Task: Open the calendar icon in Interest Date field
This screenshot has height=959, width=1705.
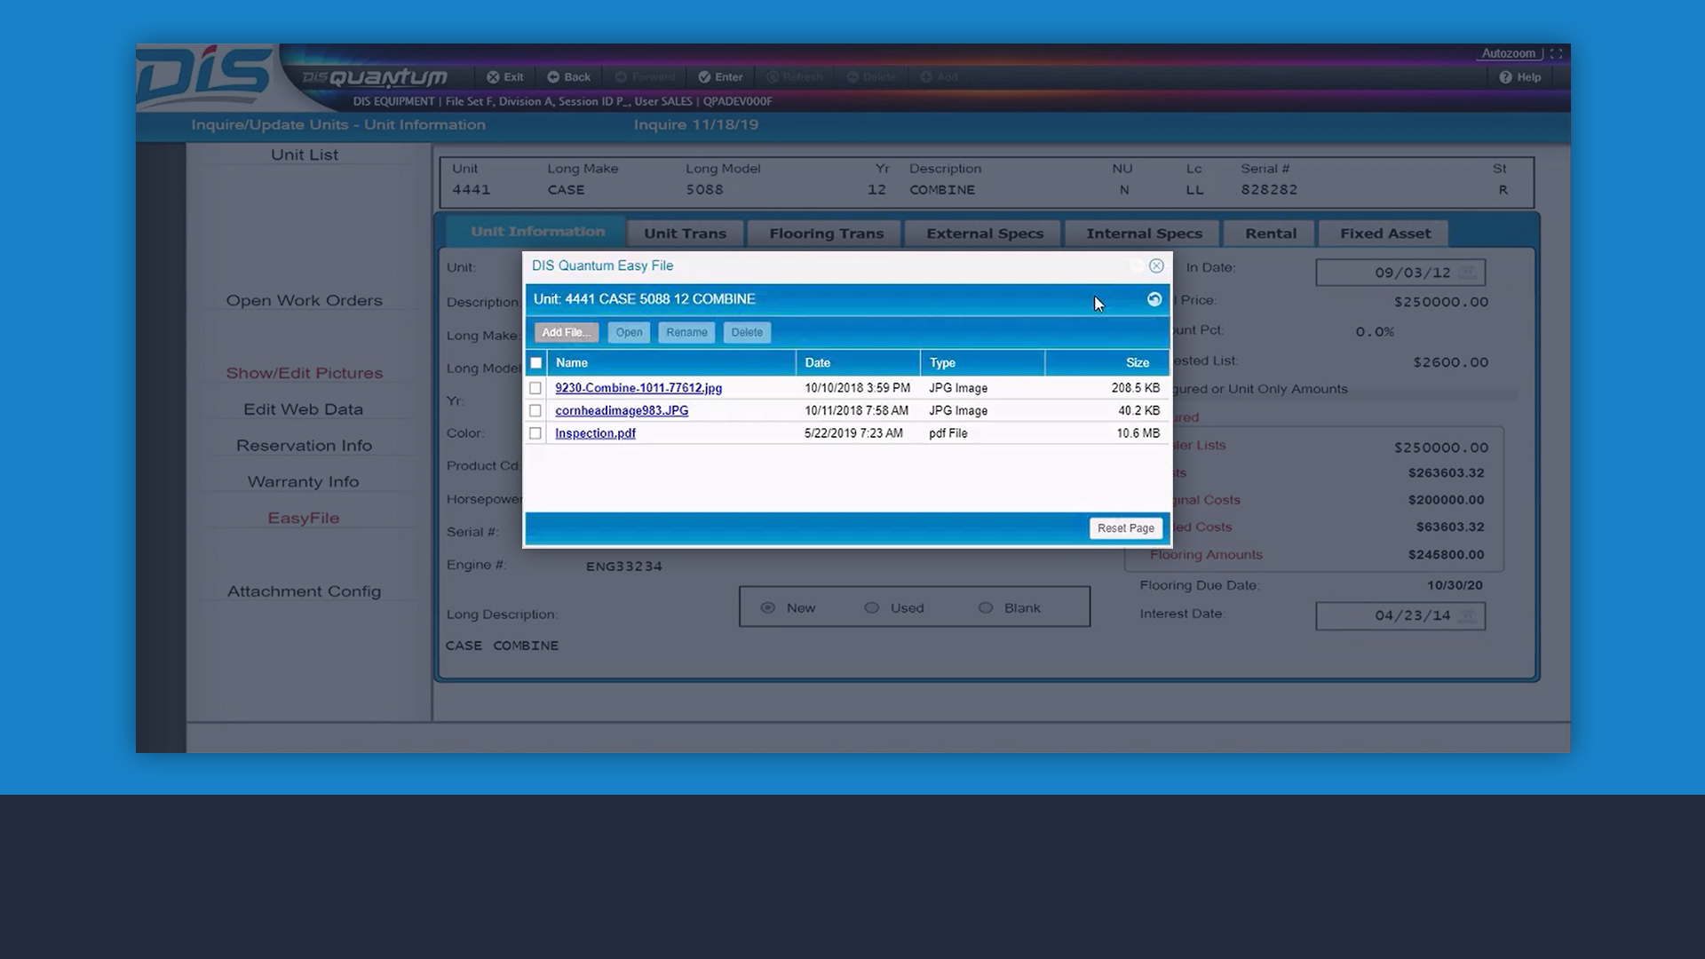Action: (x=1468, y=615)
